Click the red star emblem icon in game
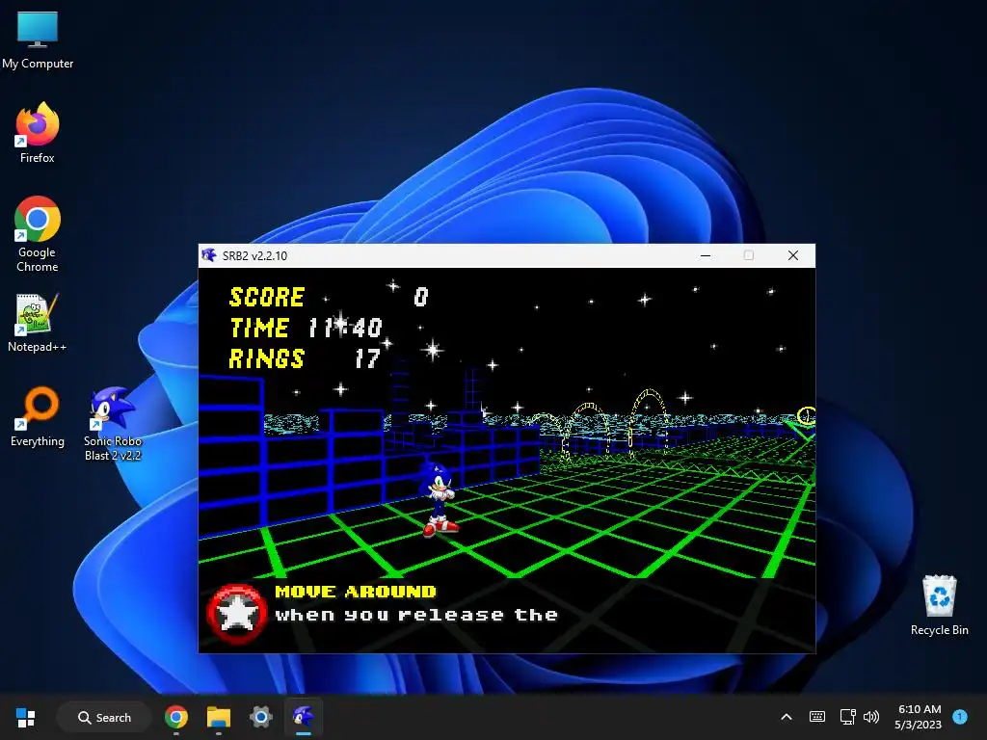Viewport: 987px width, 740px height. (x=237, y=614)
